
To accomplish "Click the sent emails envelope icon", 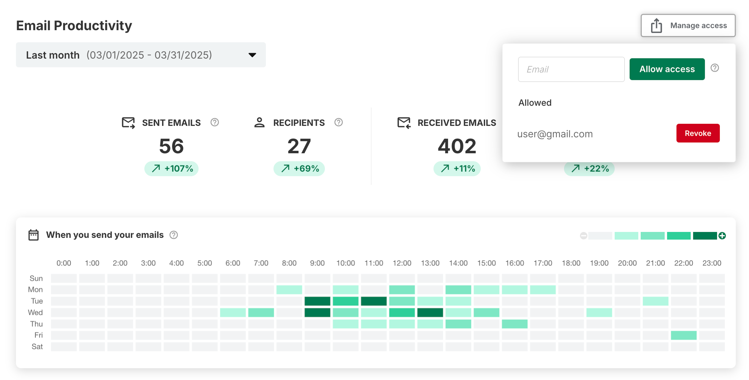I will click(x=128, y=123).
